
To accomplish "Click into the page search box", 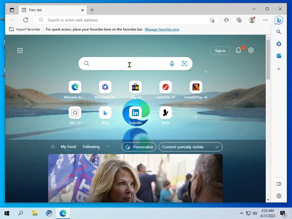I will point(135,64).
